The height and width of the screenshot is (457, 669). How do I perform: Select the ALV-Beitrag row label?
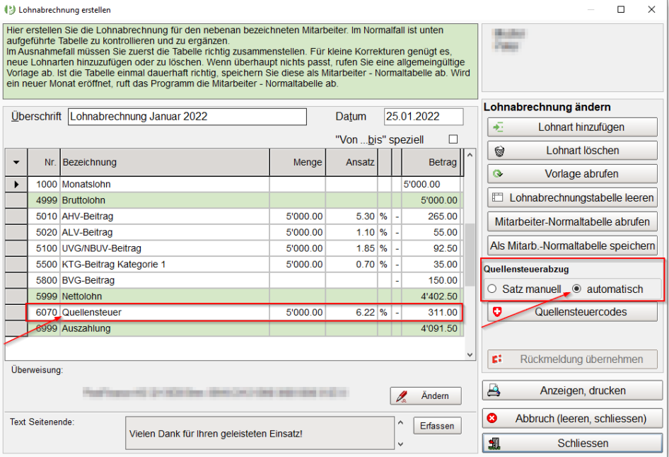87,233
